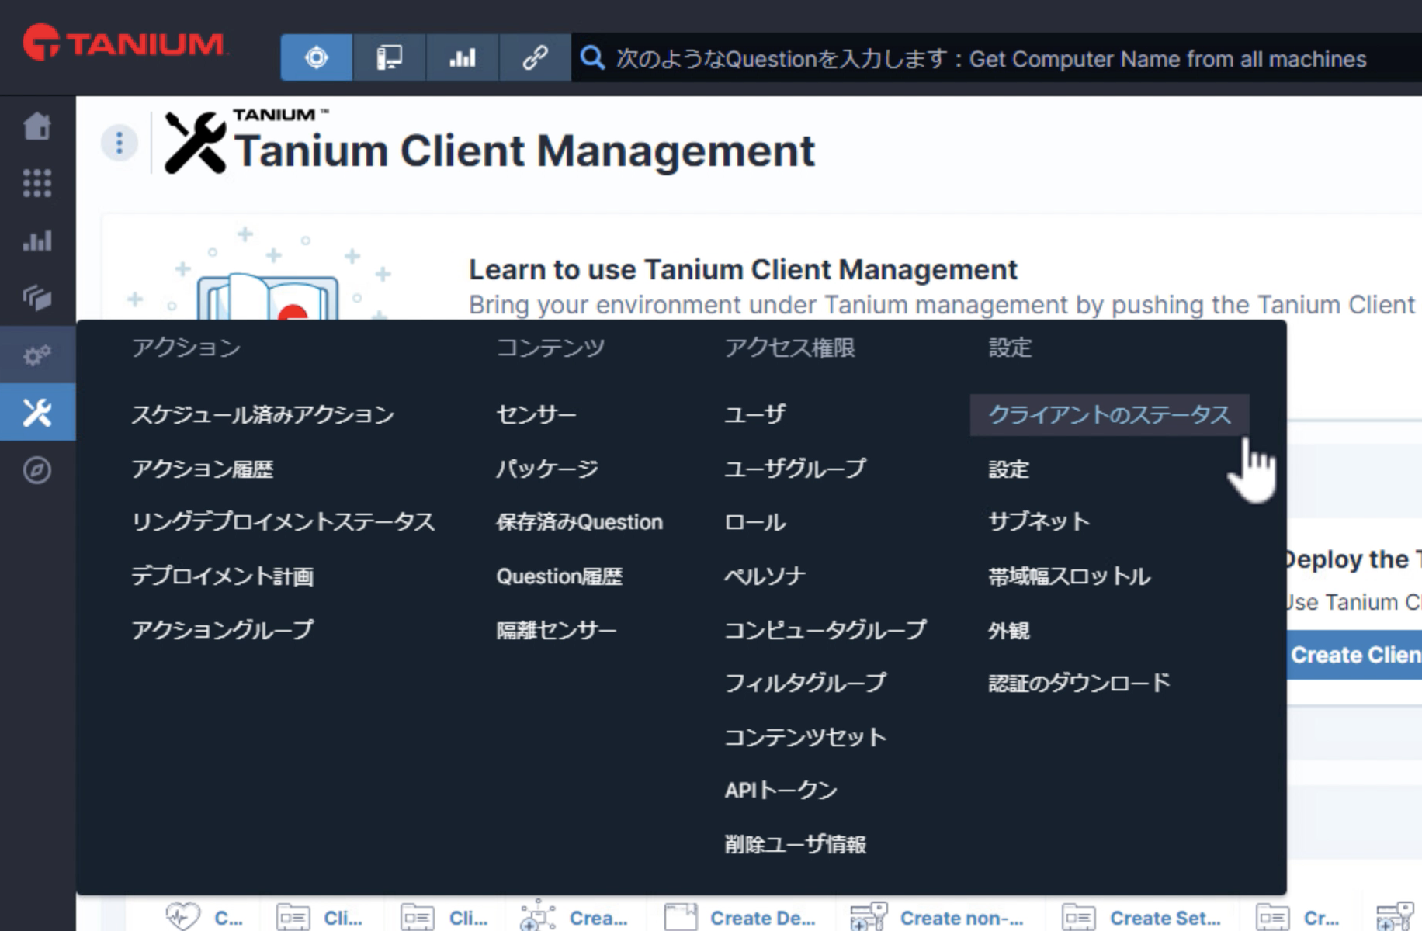Click the open book illustration thumbnail
1422x931 pixels.
[267, 297]
